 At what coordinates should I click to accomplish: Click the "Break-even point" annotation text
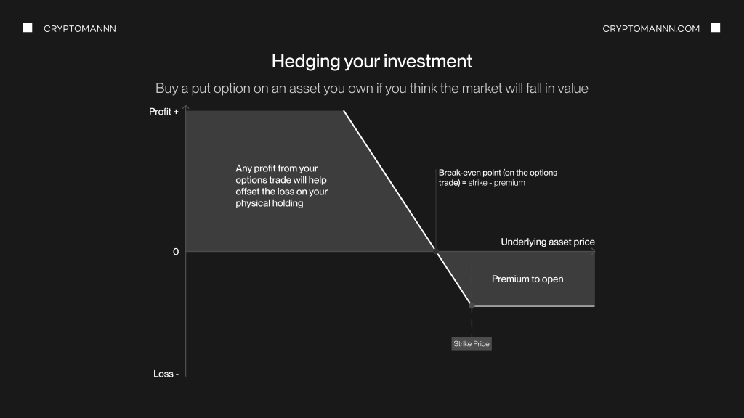click(498, 178)
